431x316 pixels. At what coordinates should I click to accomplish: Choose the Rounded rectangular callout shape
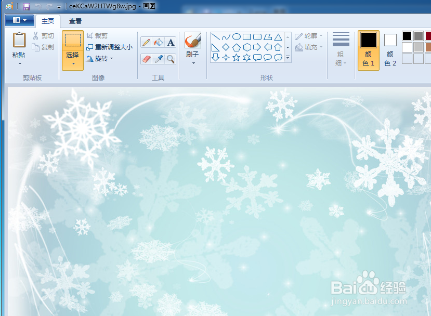click(x=257, y=58)
